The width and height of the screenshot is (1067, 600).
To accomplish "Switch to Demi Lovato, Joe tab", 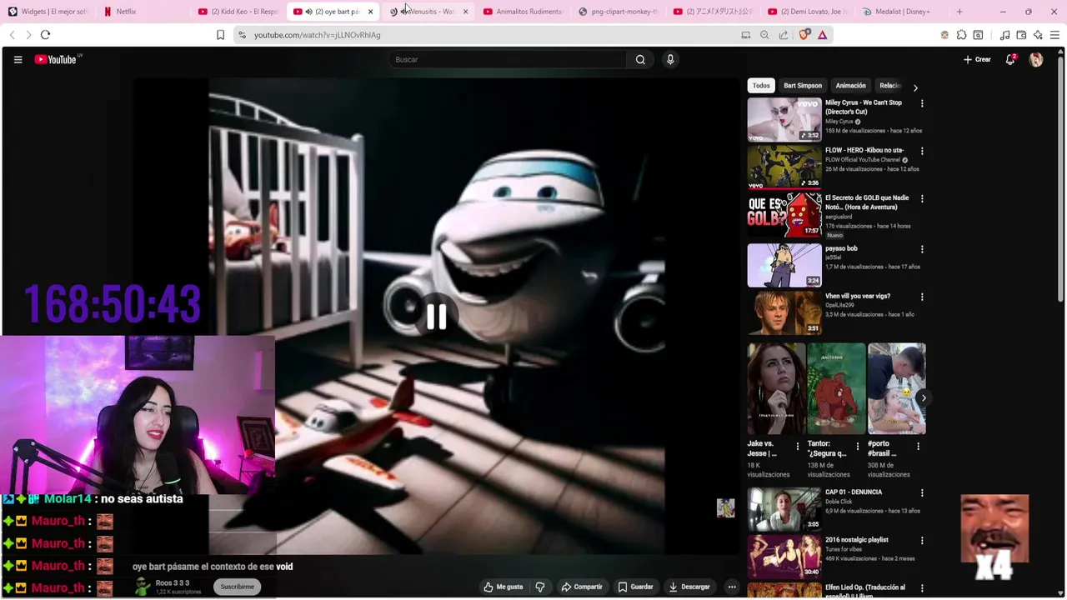I will pyautogui.click(x=809, y=12).
